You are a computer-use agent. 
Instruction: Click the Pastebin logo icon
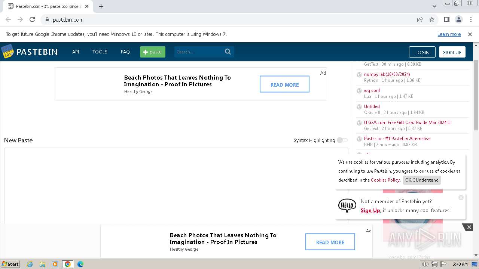point(7,52)
